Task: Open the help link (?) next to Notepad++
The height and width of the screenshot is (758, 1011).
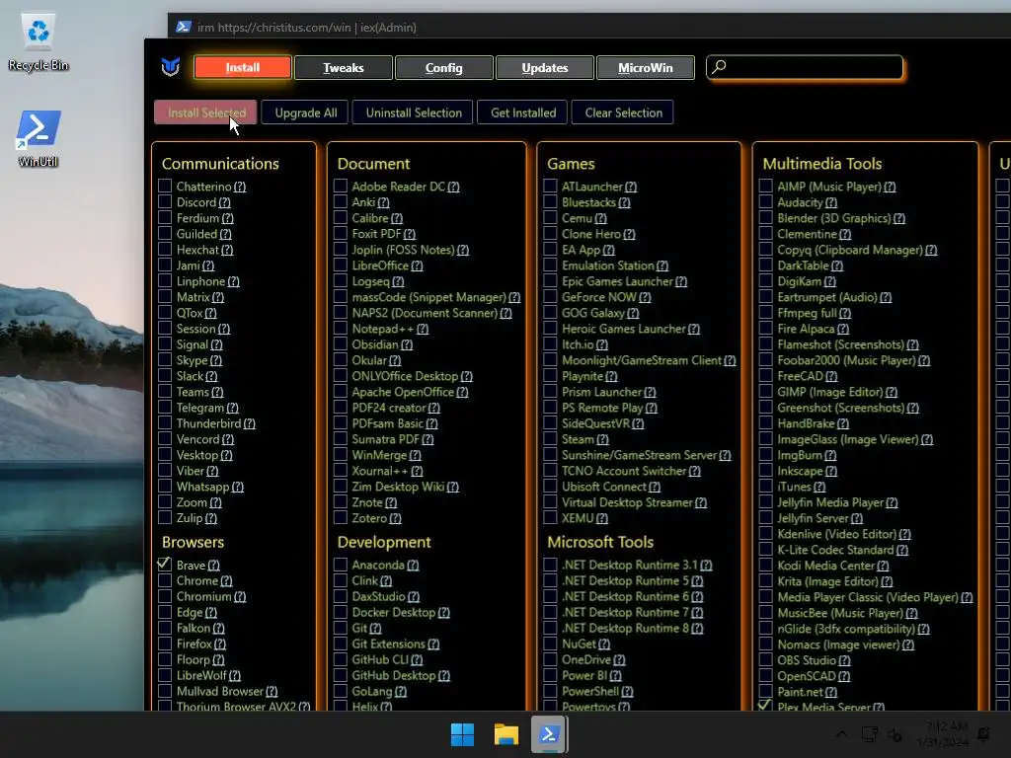Action: click(x=423, y=329)
